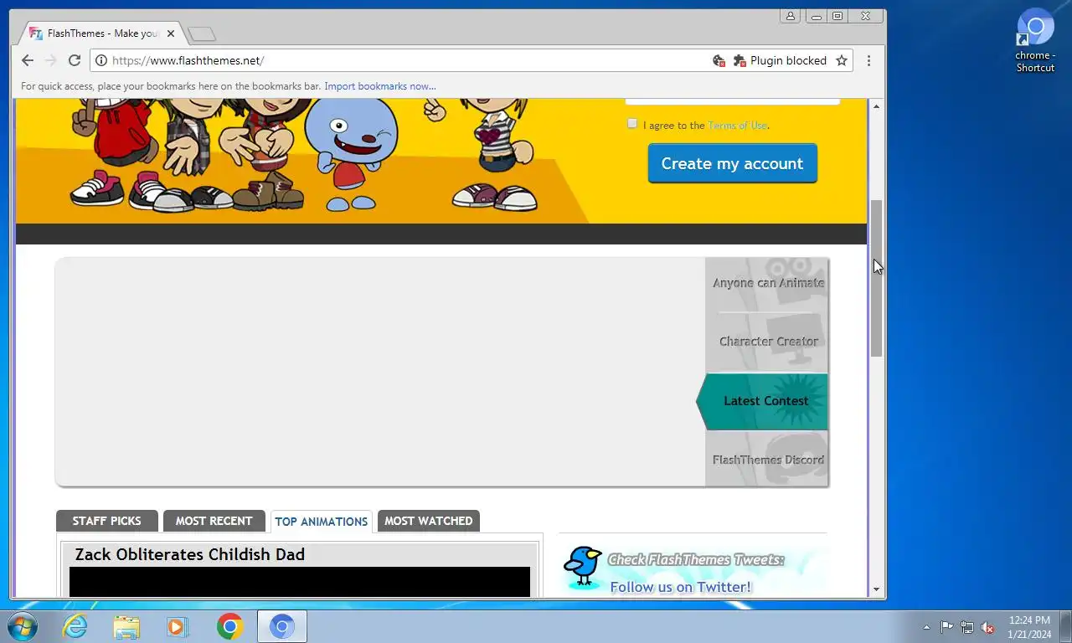Bookmark this page with the star
Screen dimensions: 1072x643
click(842, 60)
